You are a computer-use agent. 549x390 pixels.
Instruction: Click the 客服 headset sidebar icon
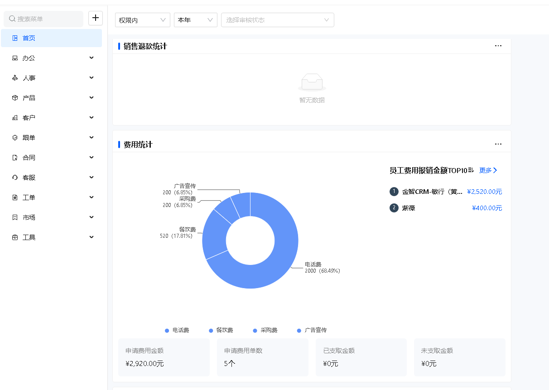pos(15,178)
